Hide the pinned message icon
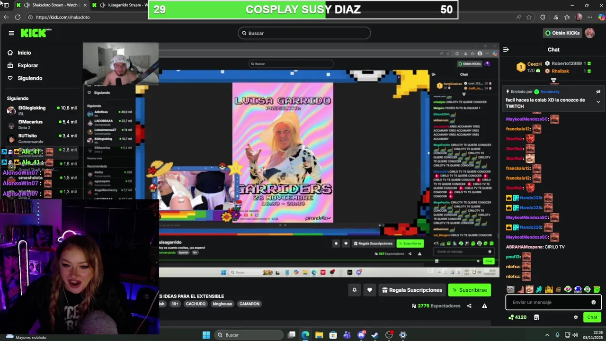606x341 pixels. point(598,92)
